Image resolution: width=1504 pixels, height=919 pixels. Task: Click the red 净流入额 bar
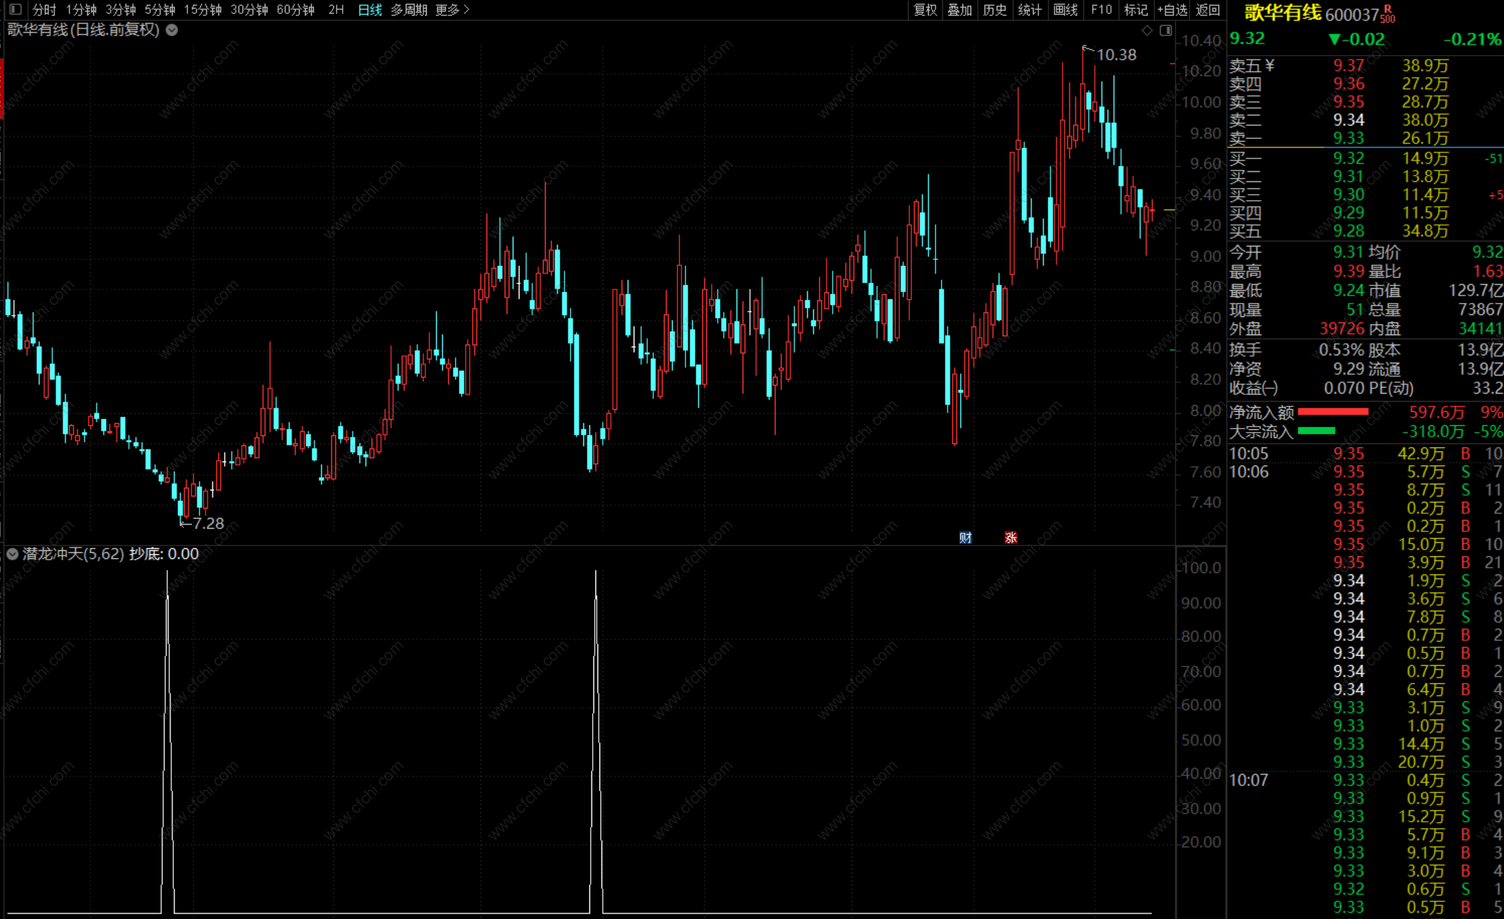coord(1333,412)
